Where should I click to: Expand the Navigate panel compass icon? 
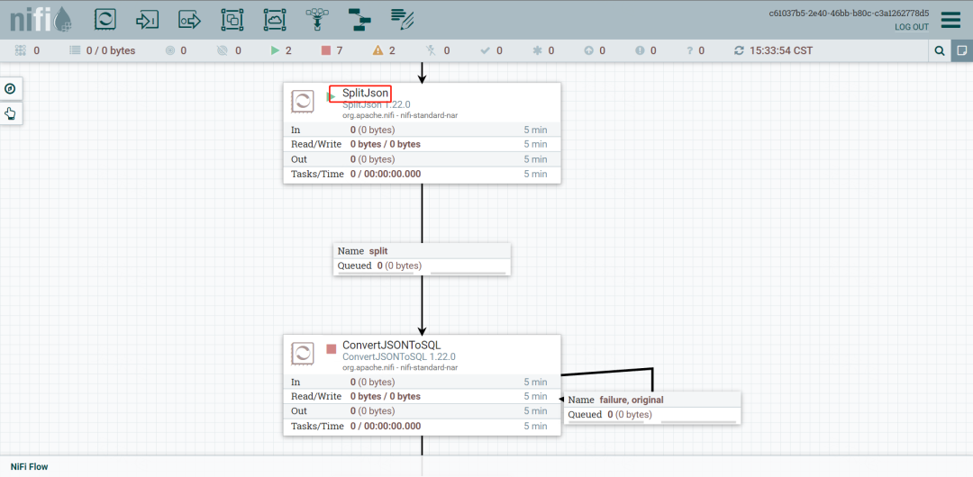tap(10, 89)
